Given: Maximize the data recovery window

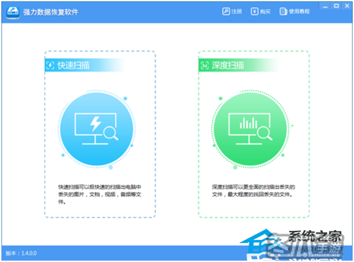Looking at the screenshot, I should [336, 6].
